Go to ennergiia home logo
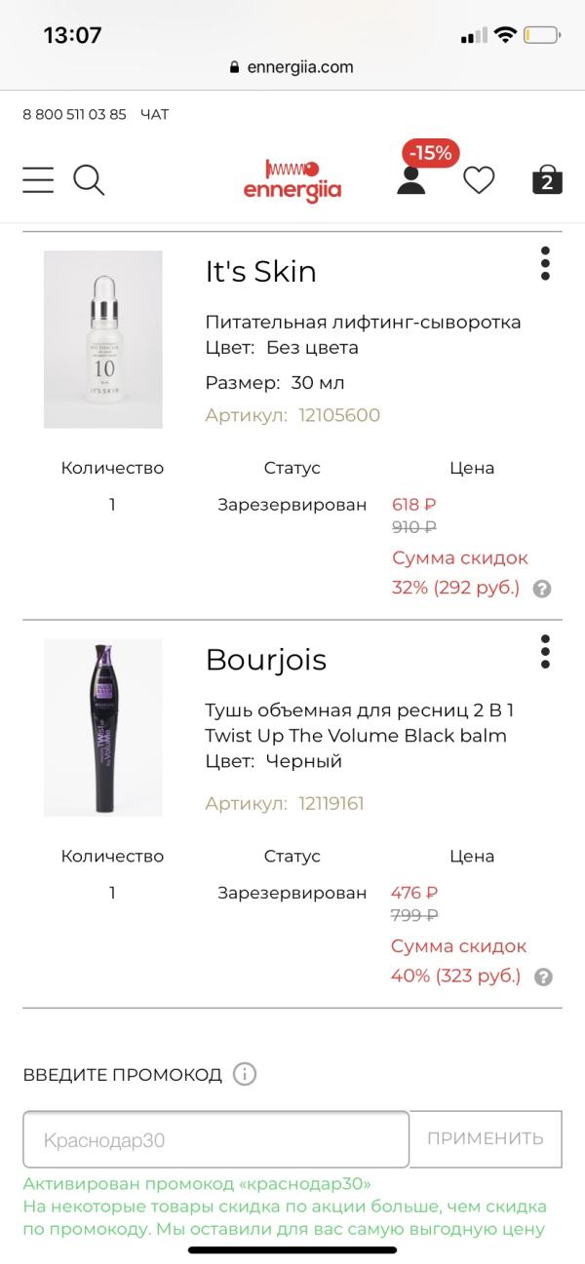 tap(292, 179)
